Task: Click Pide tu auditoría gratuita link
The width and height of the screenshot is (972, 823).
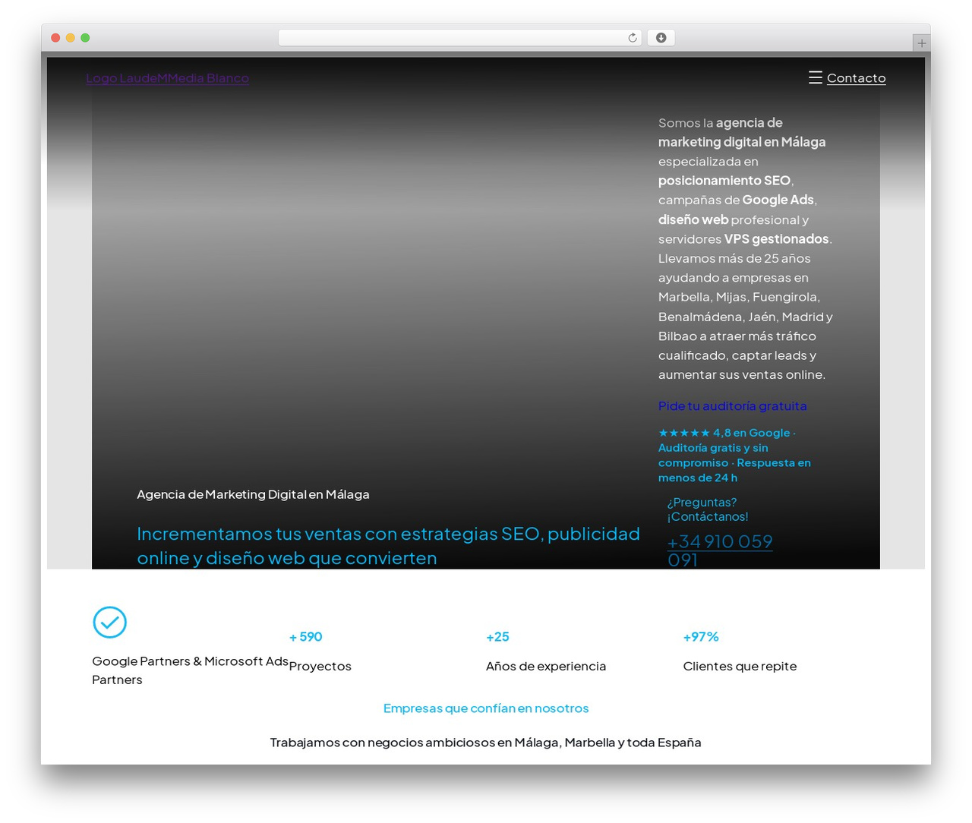Action: [x=733, y=406]
